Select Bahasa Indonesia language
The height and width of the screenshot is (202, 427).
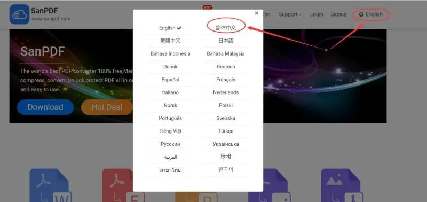coord(170,53)
